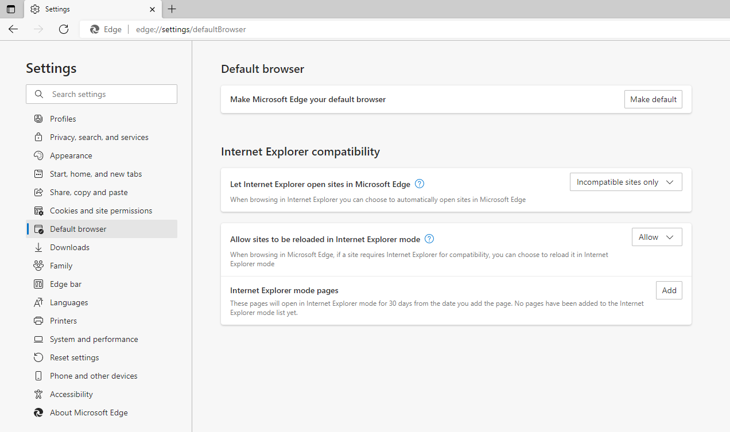Open the tab actions menu icon

(11, 9)
